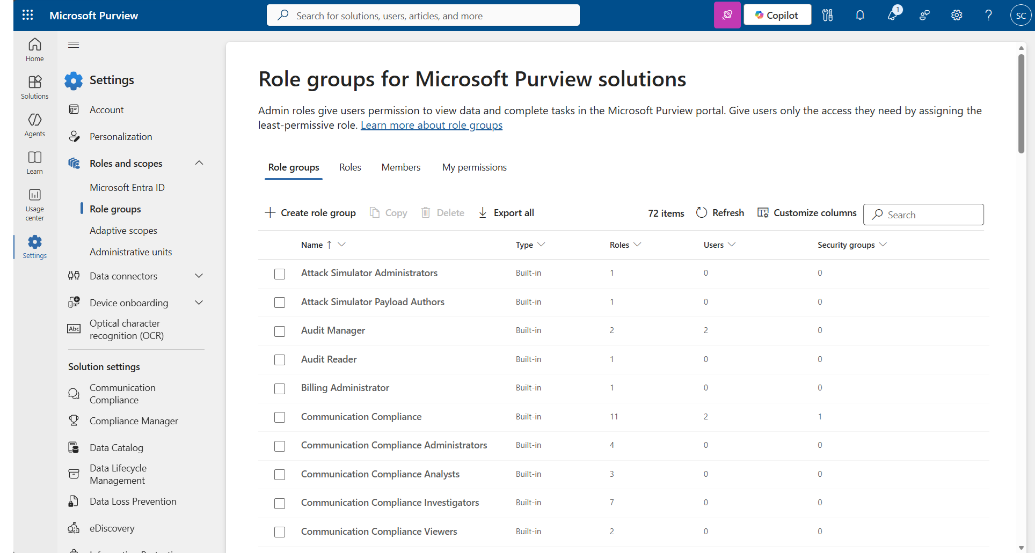Open Adaptive scopes in sidebar
Screen dimensions: 1035x553
(x=123, y=231)
